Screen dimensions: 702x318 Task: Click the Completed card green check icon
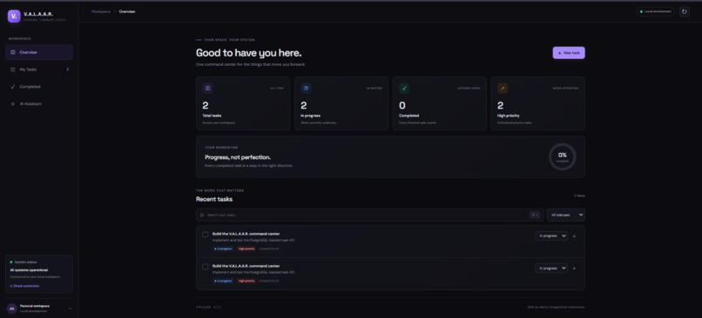click(x=404, y=88)
